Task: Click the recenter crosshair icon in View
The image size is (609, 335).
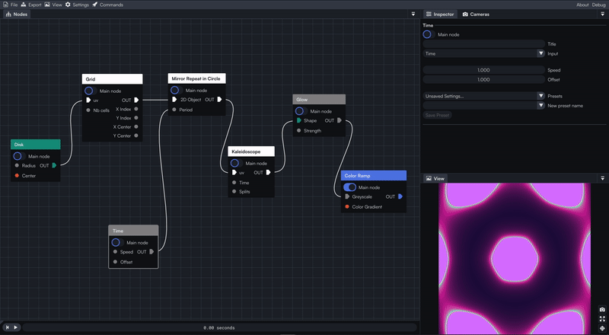Action: pyautogui.click(x=602, y=328)
